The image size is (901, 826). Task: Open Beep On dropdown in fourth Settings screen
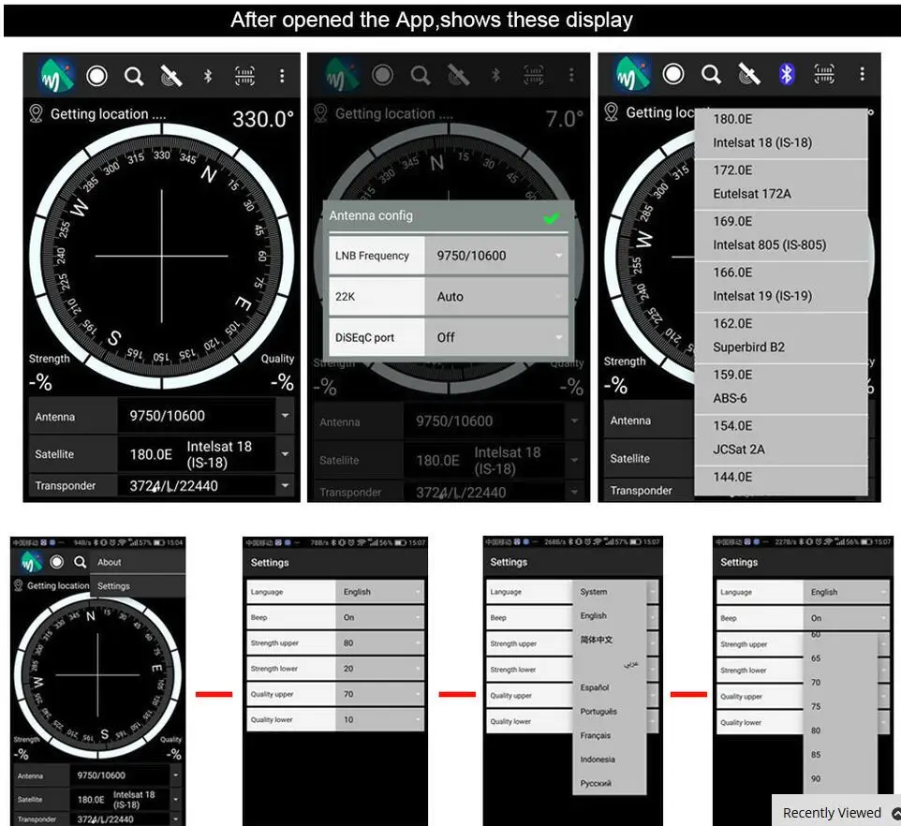847,618
